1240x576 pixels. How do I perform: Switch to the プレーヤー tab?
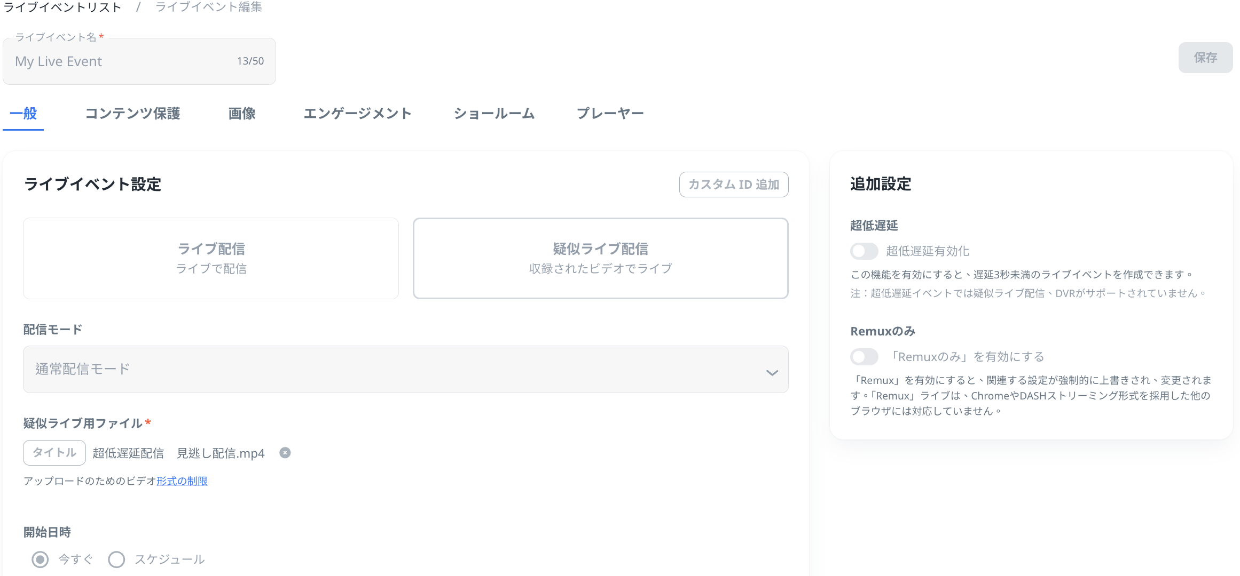click(x=610, y=114)
